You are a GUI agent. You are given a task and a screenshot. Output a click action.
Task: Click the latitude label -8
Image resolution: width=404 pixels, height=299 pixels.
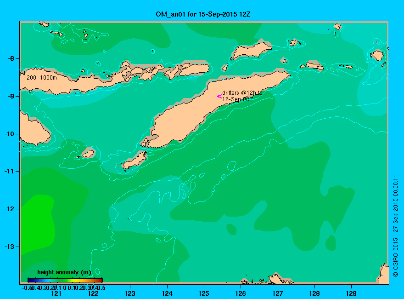pos(11,58)
